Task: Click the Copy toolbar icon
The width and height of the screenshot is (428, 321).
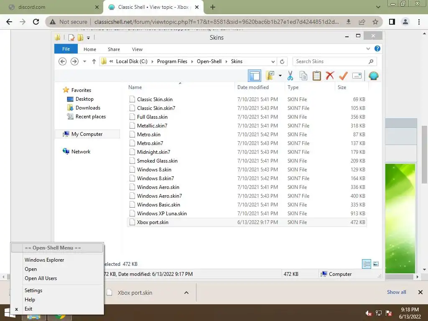Action: [303, 76]
